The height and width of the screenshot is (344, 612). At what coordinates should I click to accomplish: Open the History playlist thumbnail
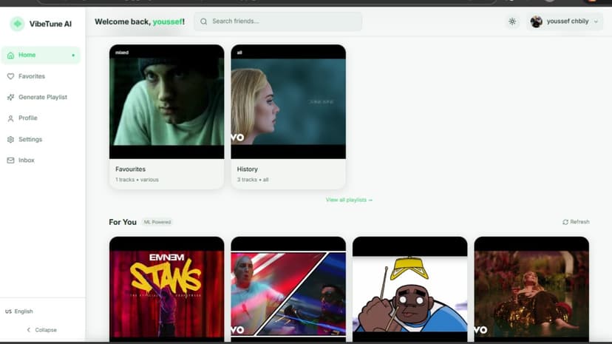tap(288, 101)
